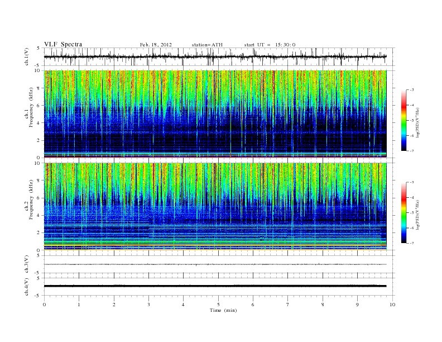Click the ch.3 voltage waveform trace
The height and width of the screenshot is (342, 442).
coord(215,264)
